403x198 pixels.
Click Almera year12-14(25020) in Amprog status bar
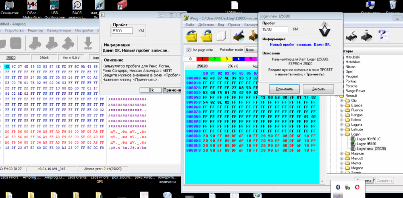click(x=103, y=169)
